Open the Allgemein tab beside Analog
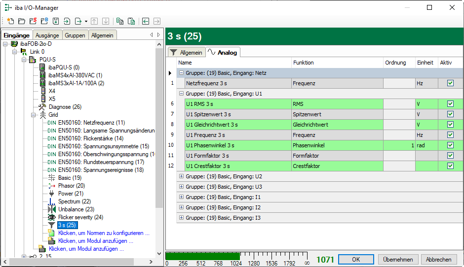464x267 pixels. click(187, 53)
